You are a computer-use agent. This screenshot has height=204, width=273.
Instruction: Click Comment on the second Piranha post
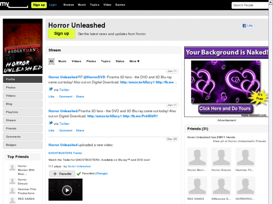click(x=66, y=130)
